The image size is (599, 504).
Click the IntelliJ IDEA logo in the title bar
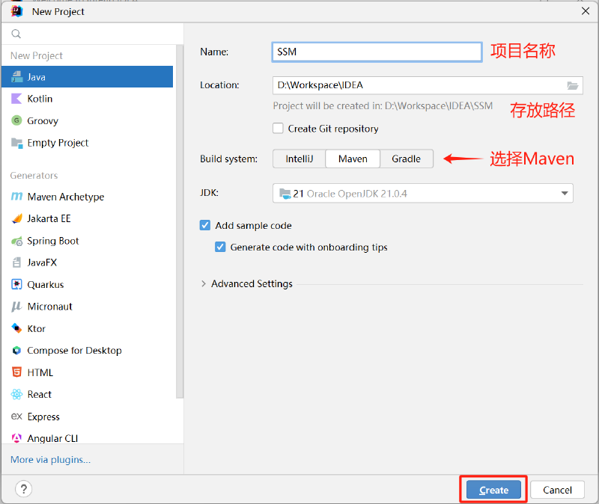[x=16, y=11]
